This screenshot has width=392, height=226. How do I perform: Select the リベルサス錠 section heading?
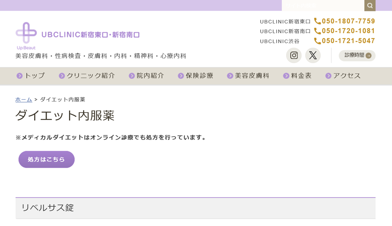pos(196,208)
